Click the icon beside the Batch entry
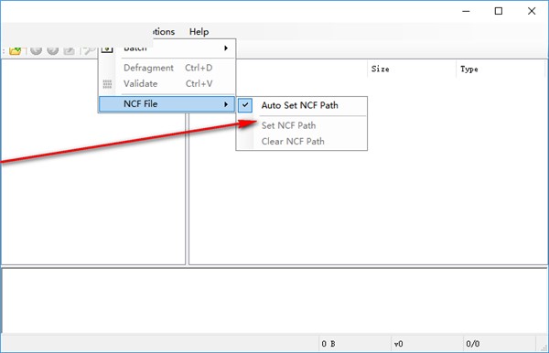The height and width of the screenshot is (353, 549). click(107, 49)
